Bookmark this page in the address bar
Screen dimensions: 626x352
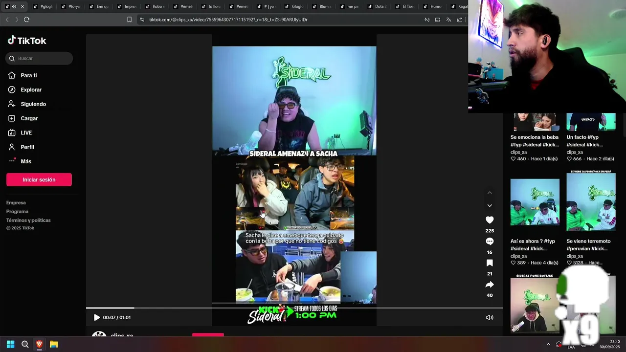pos(129,20)
